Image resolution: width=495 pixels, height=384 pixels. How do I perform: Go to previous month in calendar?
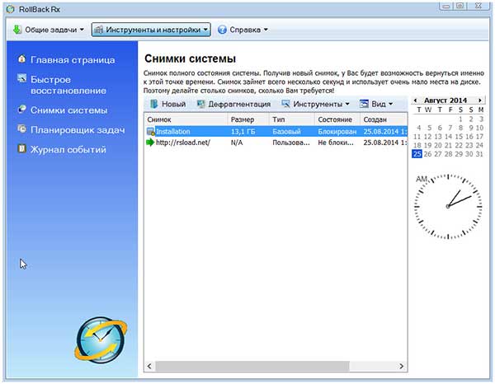[416, 101]
